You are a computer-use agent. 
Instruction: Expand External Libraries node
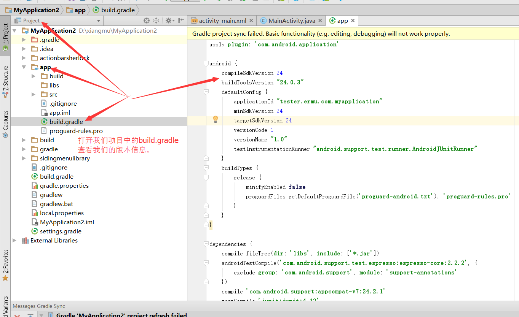pyautogui.click(x=14, y=240)
